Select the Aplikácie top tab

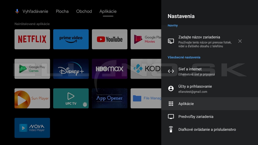[x=108, y=11]
